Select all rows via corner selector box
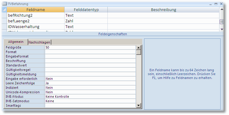Image resolution: width=229 pixels, height=115 pixels. (4, 10)
